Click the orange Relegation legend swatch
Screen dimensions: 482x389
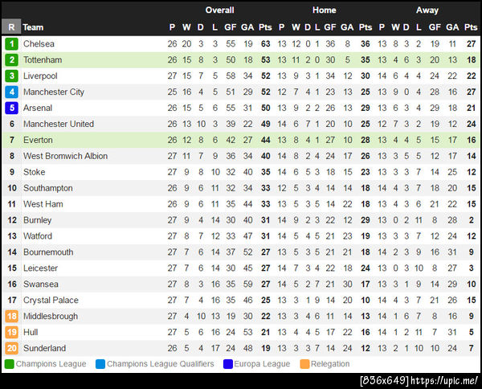click(304, 364)
